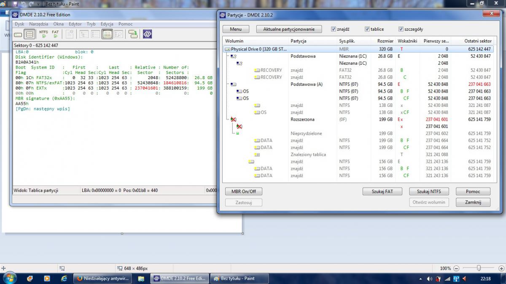This screenshot has width=506, height=284.
Task: Select the Physical Drive 0 row
Action: (x=358, y=49)
